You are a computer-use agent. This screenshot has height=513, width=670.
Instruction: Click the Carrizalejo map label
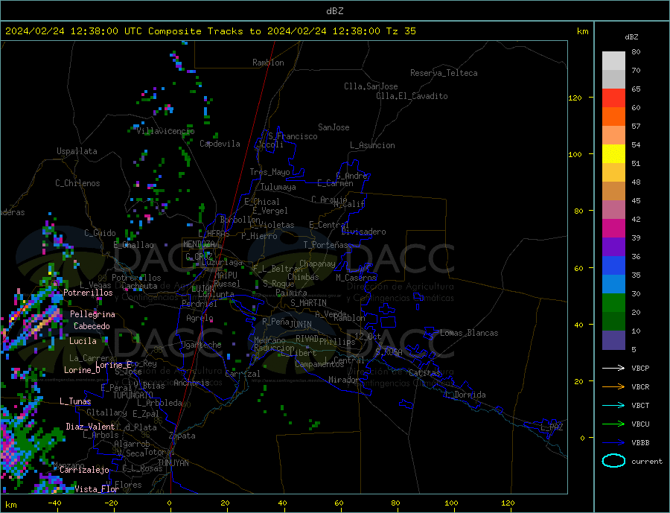(x=84, y=470)
